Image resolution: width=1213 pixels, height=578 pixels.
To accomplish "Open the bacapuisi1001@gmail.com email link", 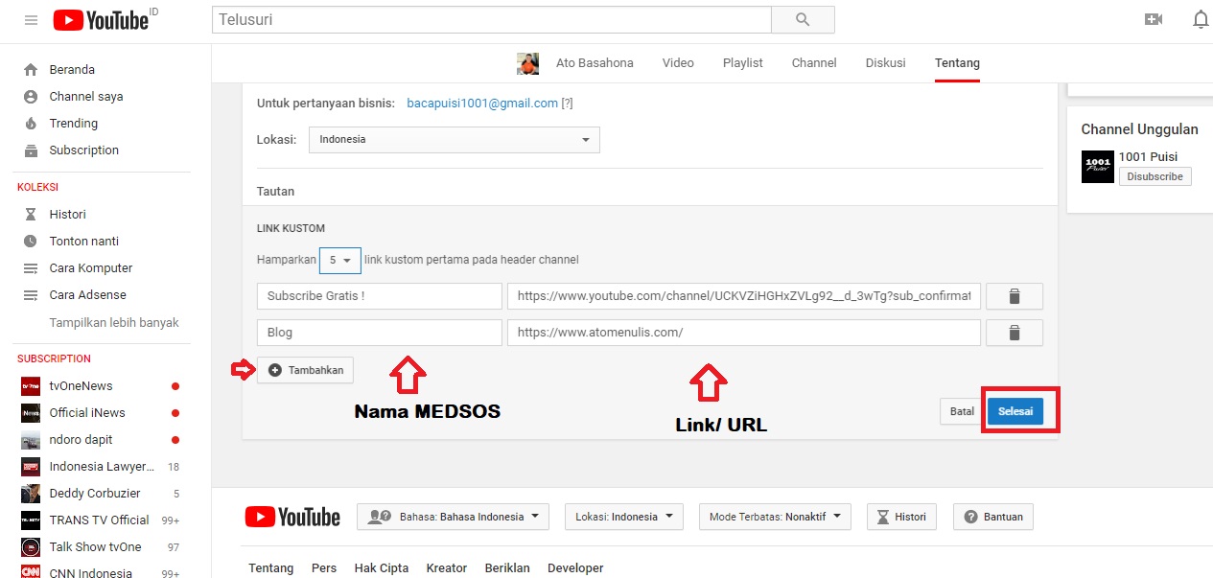I will [482, 104].
